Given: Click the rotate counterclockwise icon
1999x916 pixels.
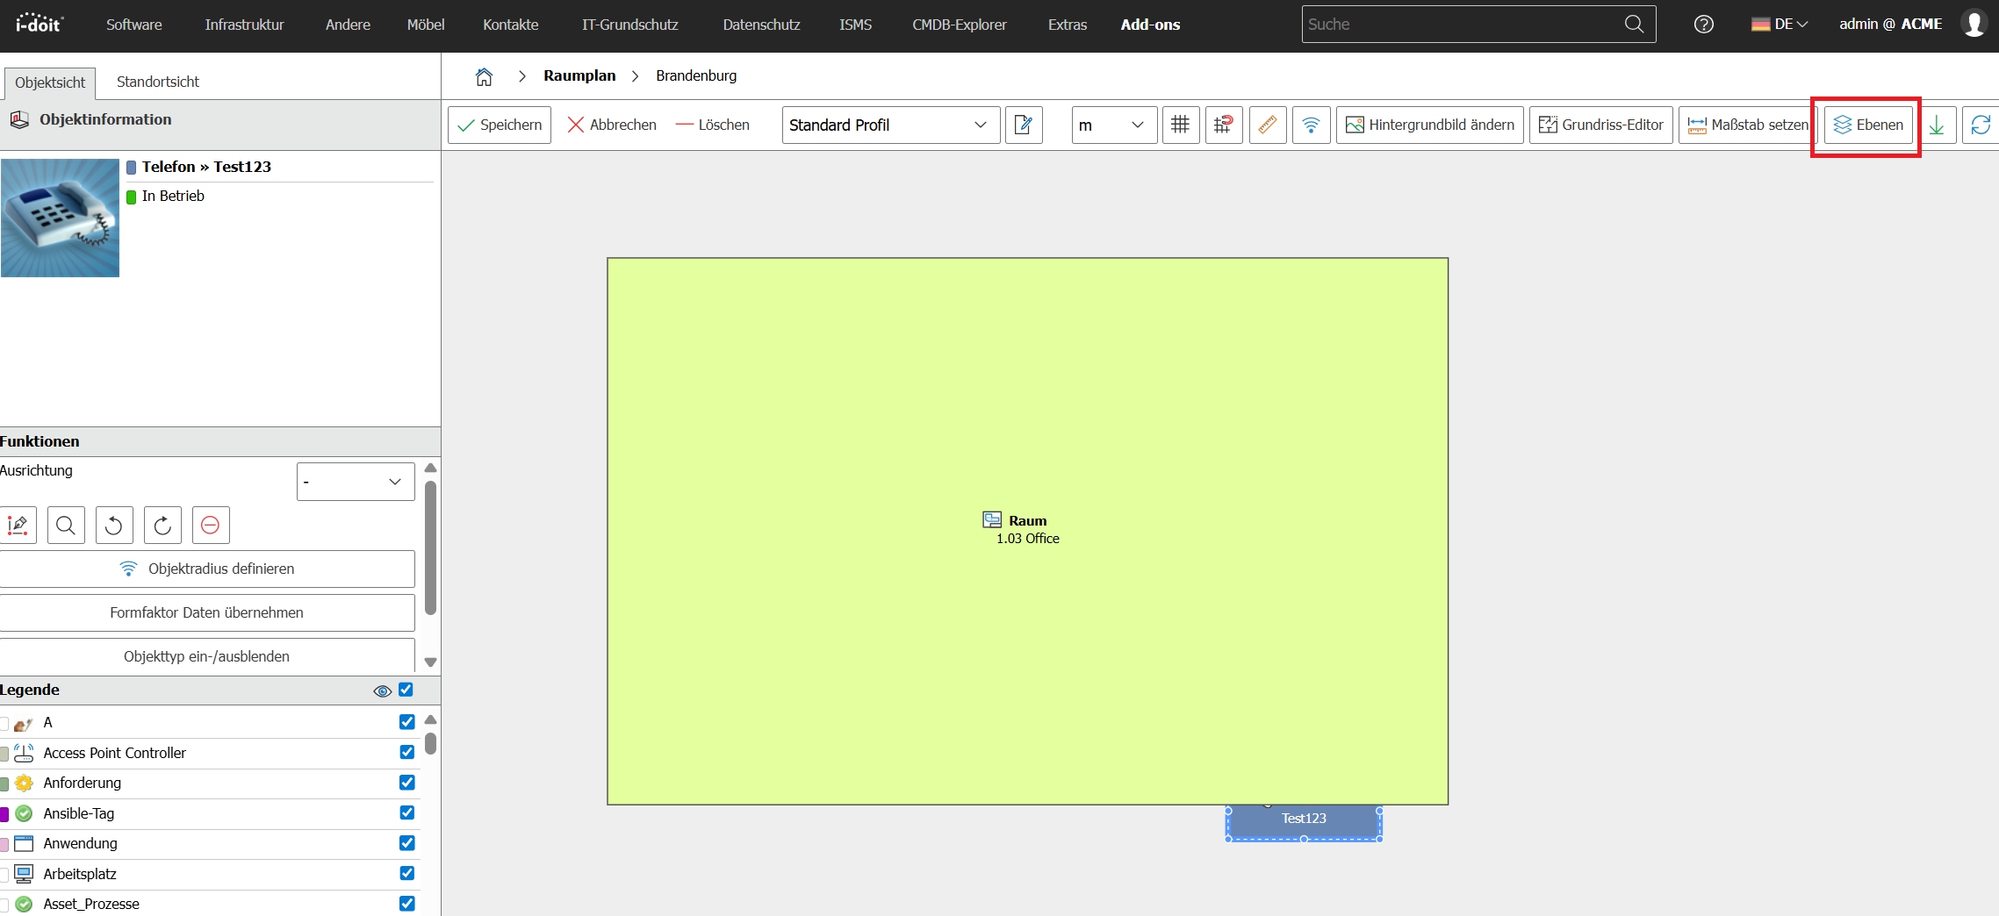Looking at the screenshot, I should (114, 525).
